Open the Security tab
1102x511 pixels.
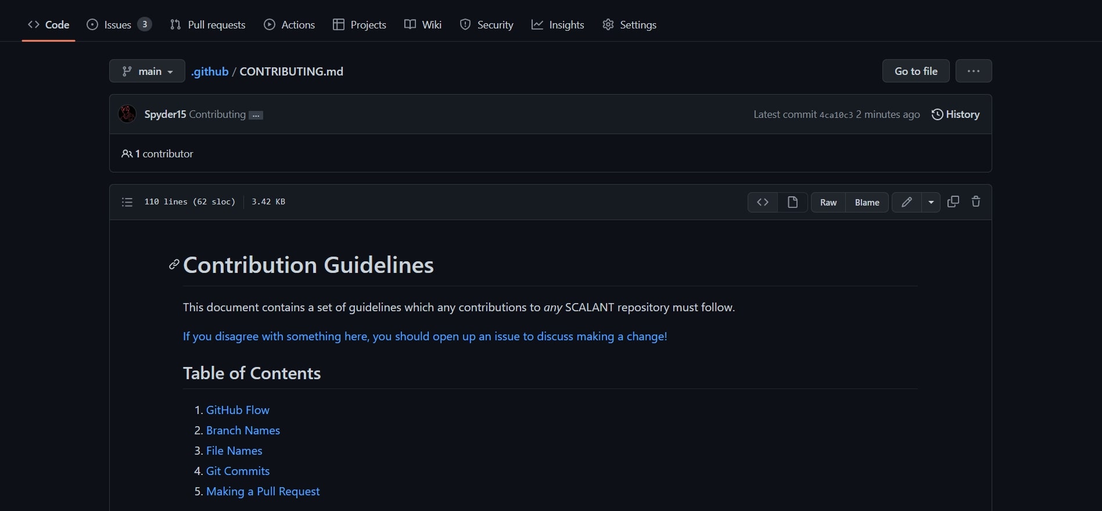coord(487,24)
